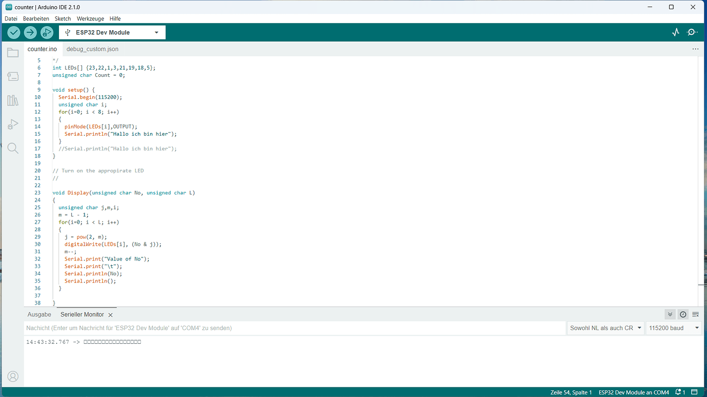This screenshot has width=707, height=397.
Task: Verify the sketch with the checkmark button
Action: [x=13, y=32]
